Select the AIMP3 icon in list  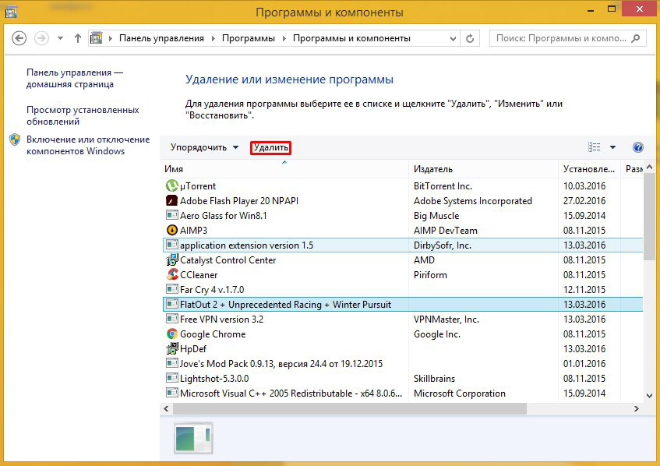pyautogui.click(x=172, y=231)
